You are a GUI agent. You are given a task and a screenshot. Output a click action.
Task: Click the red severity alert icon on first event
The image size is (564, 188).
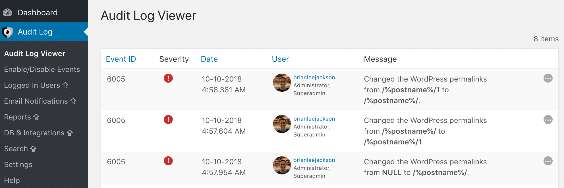[x=168, y=79]
